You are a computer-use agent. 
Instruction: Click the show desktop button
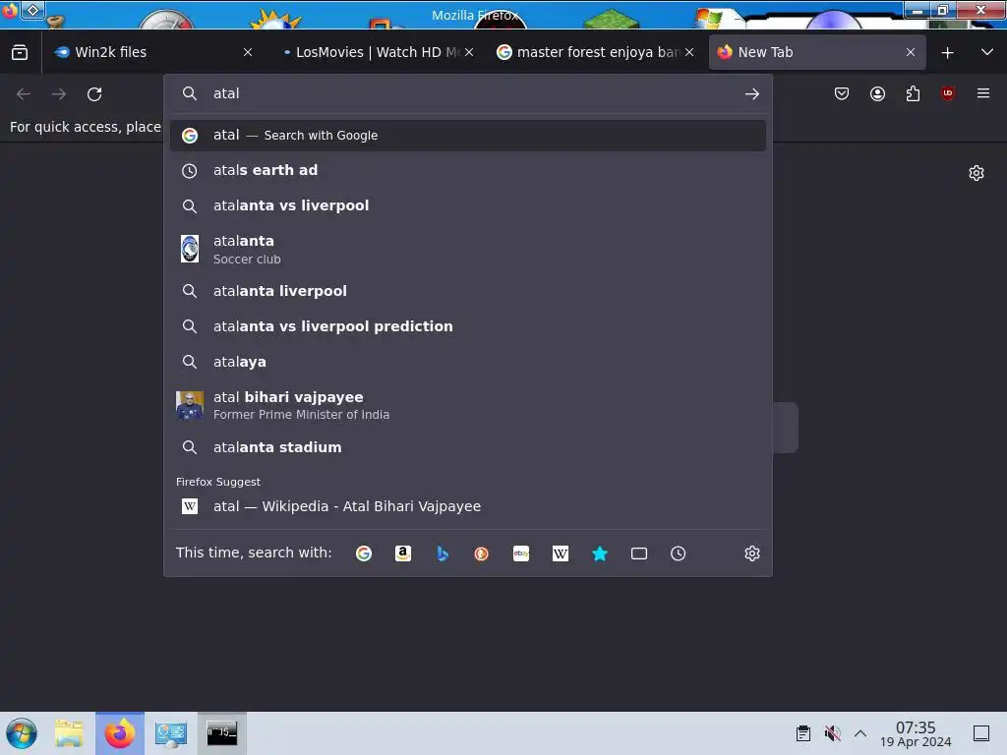(x=981, y=733)
